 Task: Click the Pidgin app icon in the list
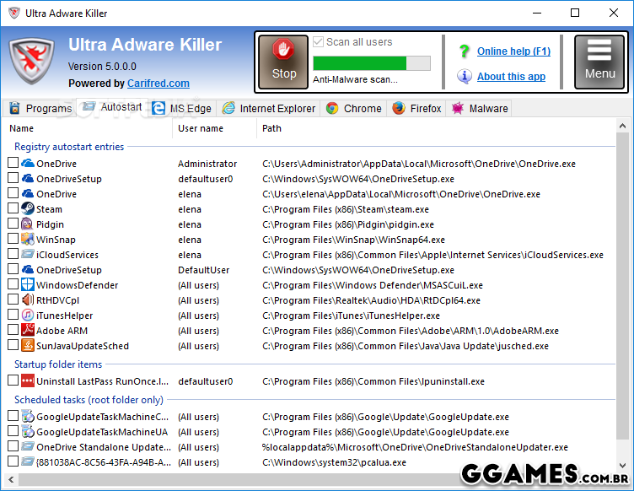point(27,224)
